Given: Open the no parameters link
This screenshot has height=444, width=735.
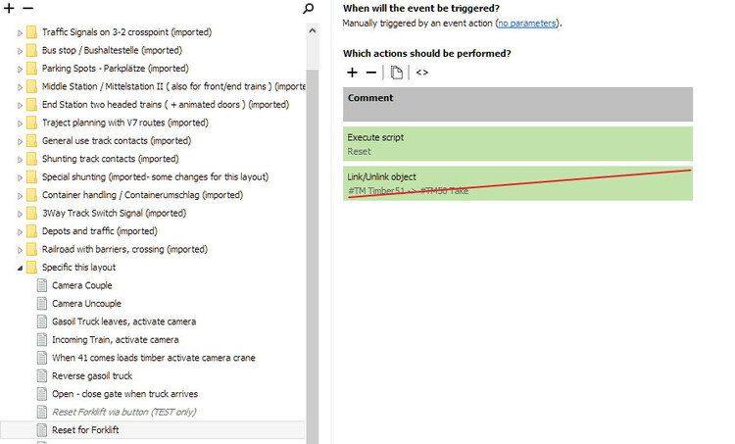Looking at the screenshot, I should coord(527,24).
